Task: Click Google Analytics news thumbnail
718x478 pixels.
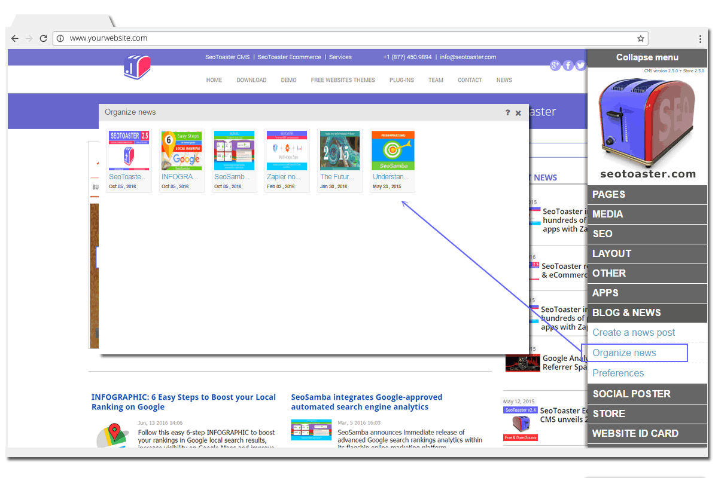Action: coord(523,363)
